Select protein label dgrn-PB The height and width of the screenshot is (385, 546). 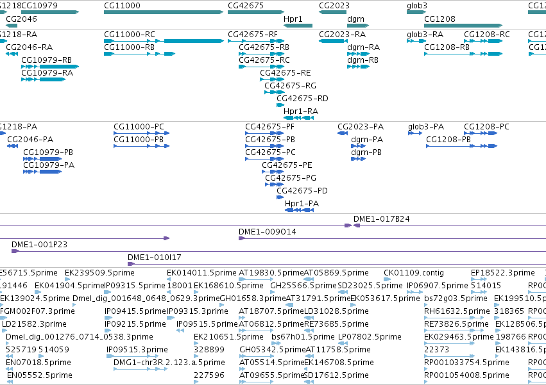366,152
